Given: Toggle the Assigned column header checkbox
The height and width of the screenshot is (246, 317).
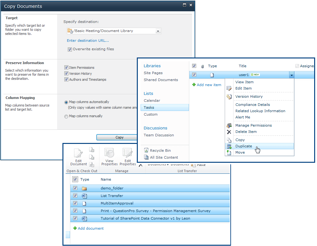Looking at the screenshot, I should coord(297,66).
